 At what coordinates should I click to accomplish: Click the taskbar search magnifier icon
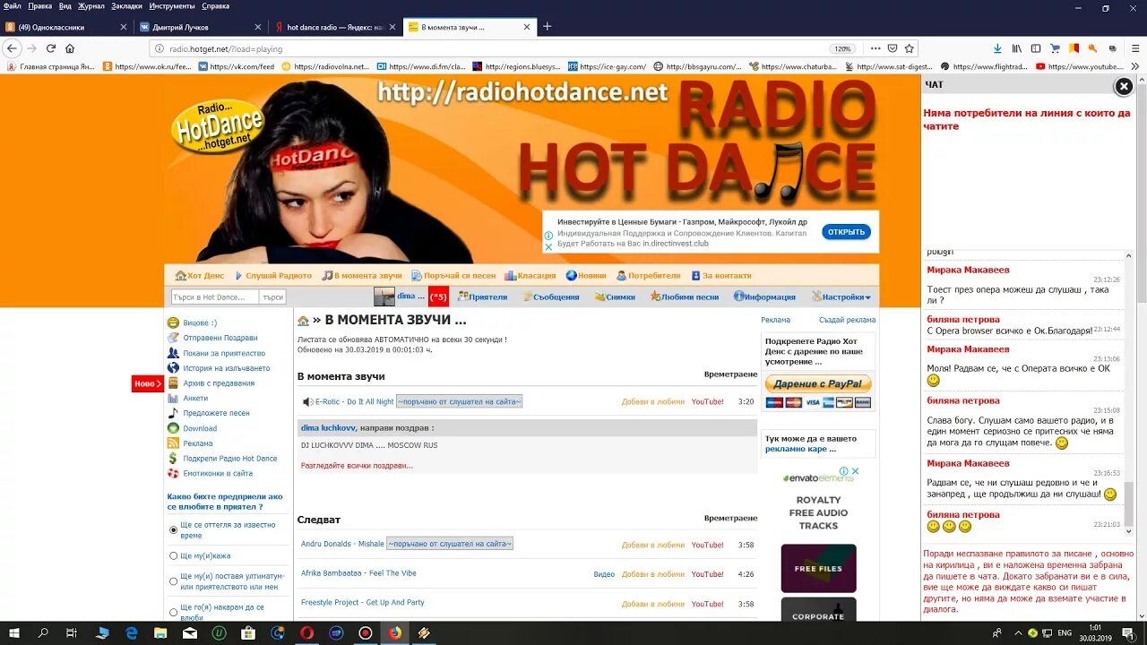coord(43,632)
